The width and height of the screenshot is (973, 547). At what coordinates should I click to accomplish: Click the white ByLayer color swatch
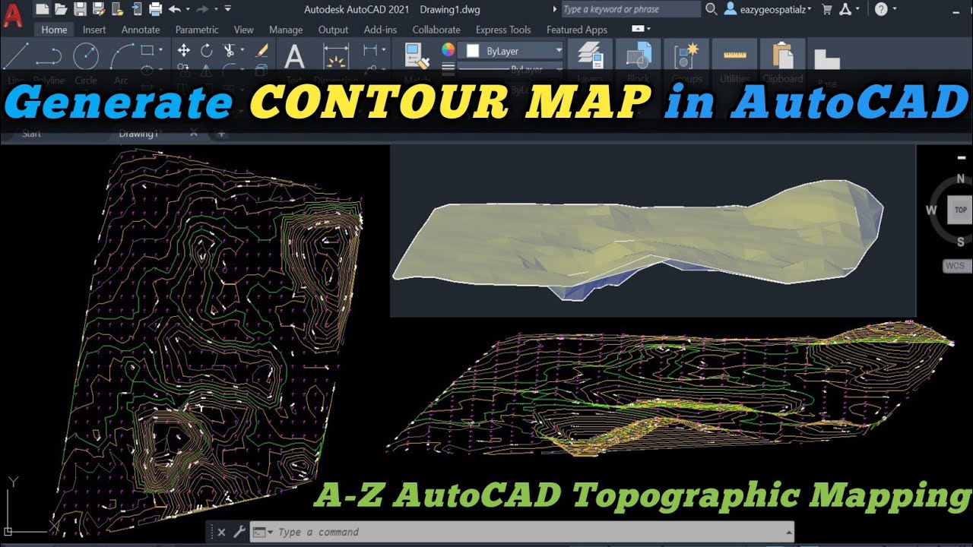pos(473,50)
